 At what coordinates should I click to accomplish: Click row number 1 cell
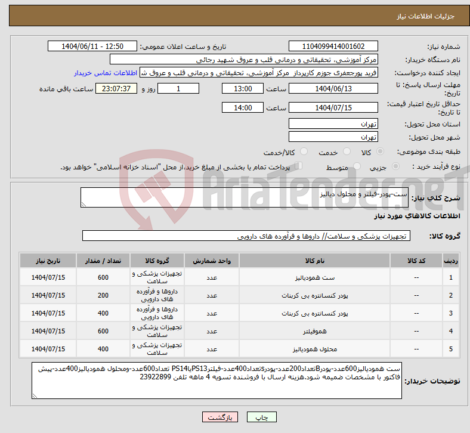pos(450,277)
